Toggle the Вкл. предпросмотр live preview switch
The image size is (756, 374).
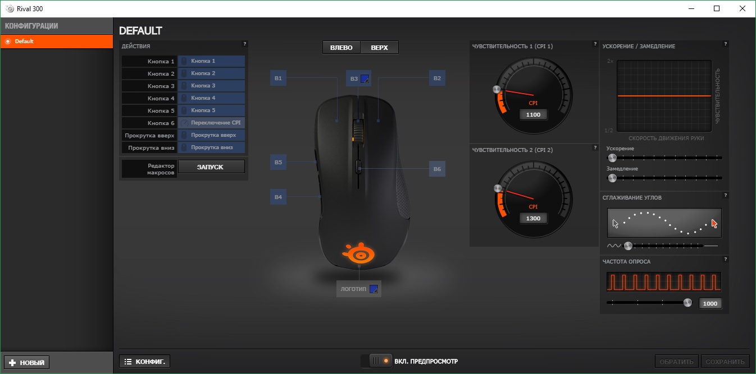click(377, 361)
